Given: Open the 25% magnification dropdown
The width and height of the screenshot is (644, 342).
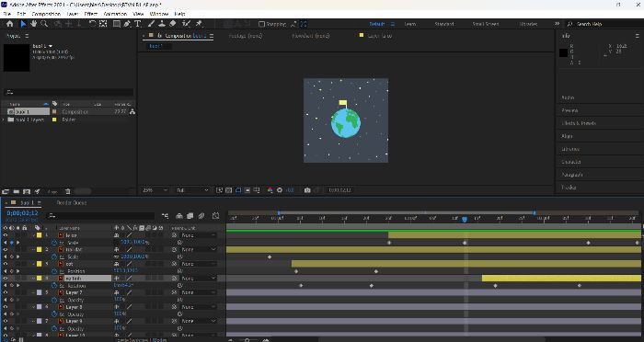Looking at the screenshot, I should [x=155, y=190].
